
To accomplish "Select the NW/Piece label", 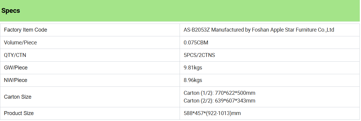I will tap(16, 80).
